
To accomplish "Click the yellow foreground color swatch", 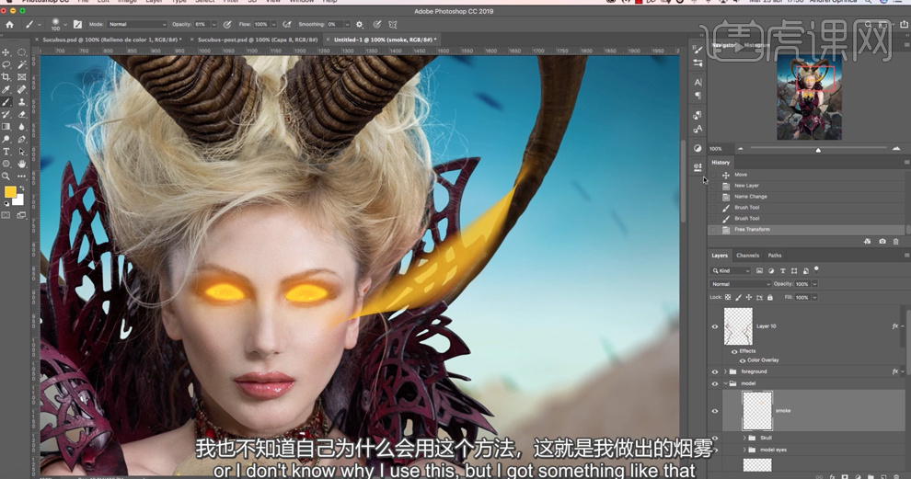I will coord(10,192).
